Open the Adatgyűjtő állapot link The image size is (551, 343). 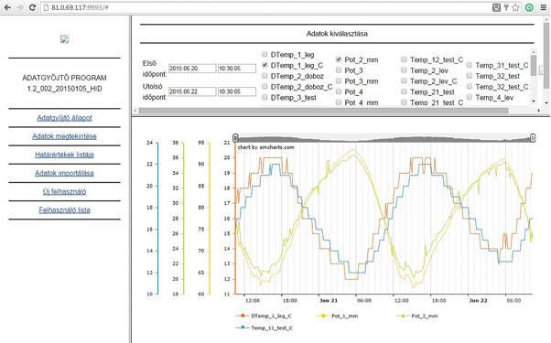coord(64,118)
